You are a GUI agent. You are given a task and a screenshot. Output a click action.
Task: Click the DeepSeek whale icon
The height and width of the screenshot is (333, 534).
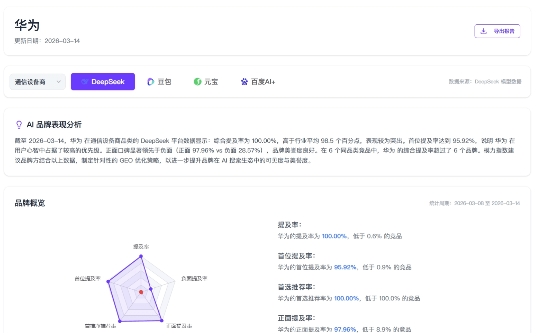pos(84,81)
